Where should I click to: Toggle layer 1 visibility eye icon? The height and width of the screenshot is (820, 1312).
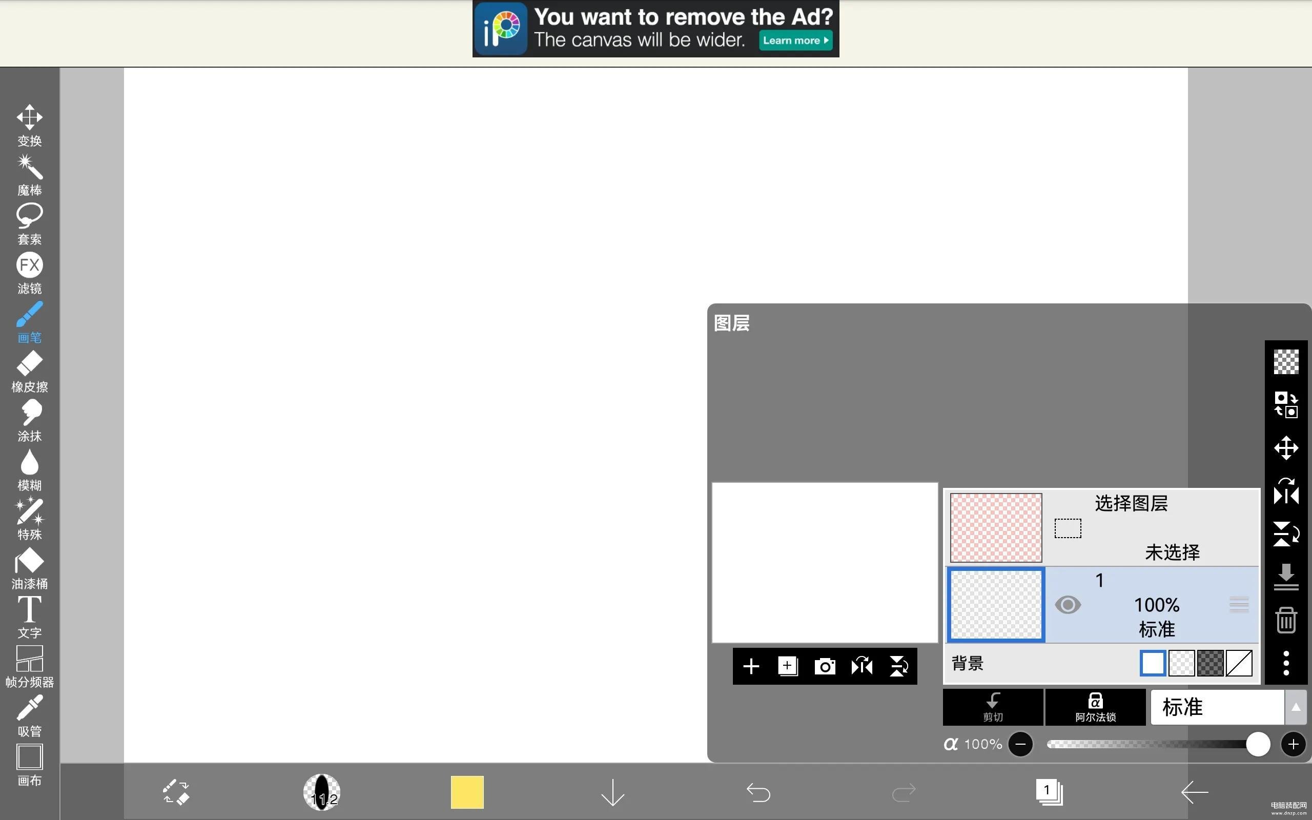[1068, 605]
